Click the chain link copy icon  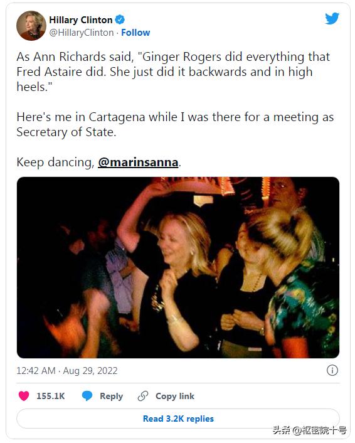point(143,396)
